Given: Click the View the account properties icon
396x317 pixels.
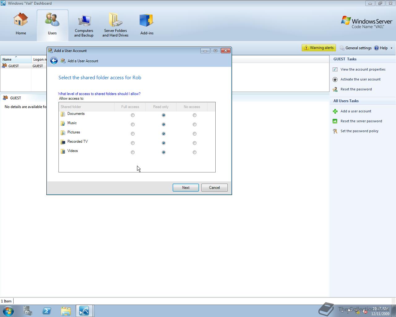Looking at the screenshot, I should click(x=335, y=69).
